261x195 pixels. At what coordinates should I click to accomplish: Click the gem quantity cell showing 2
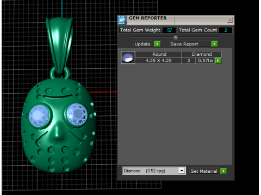[x=189, y=61]
